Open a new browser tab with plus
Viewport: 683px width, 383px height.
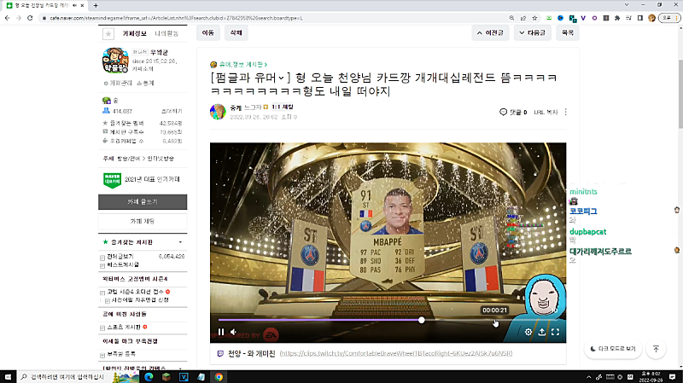pyautogui.click(x=96, y=6)
